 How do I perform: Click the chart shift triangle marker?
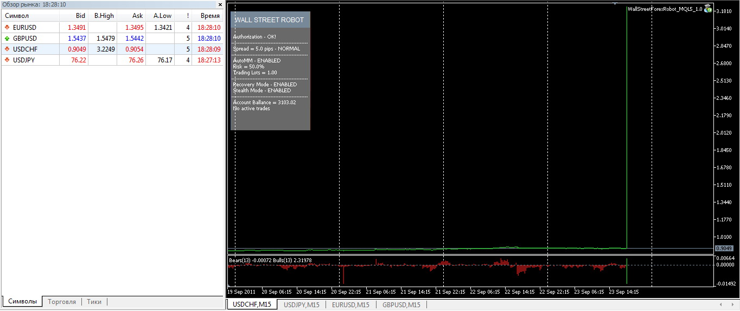[615, 4]
